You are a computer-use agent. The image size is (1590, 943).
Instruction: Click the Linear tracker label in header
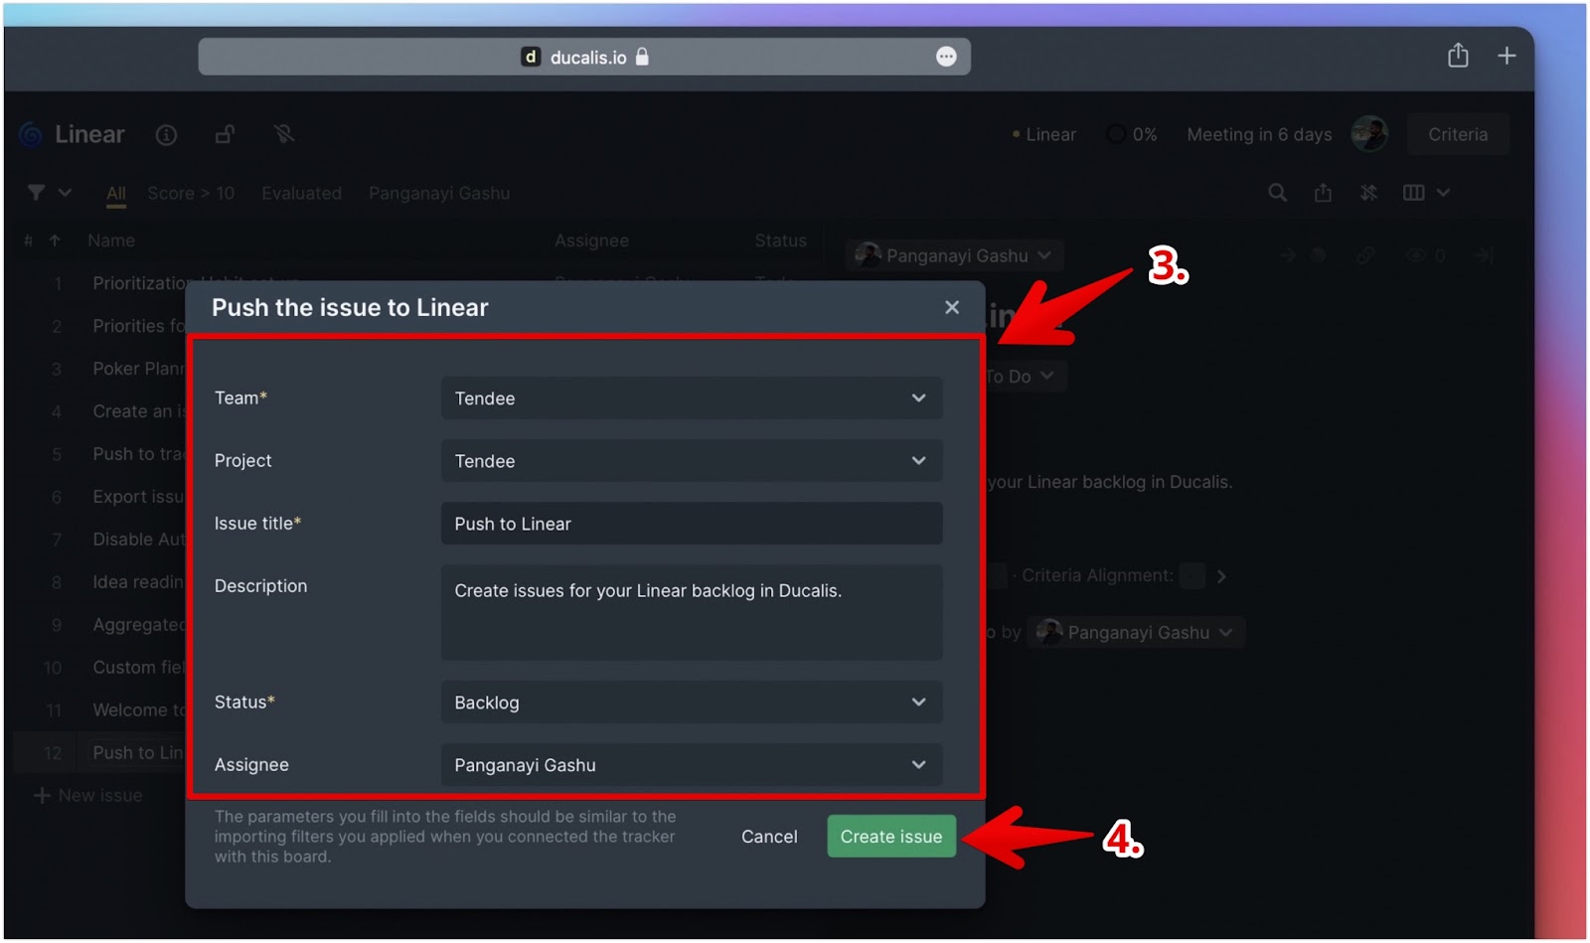coord(1043,134)
